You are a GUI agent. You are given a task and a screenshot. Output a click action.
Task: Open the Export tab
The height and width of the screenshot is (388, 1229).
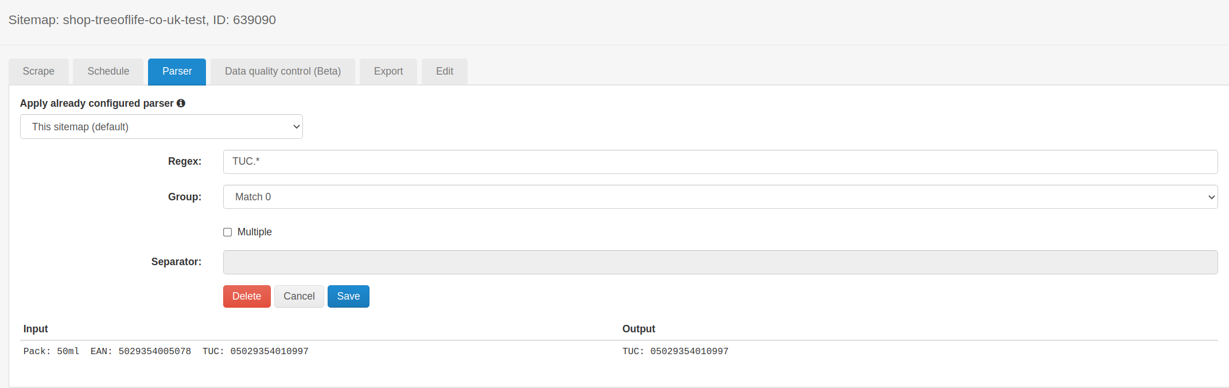(388, 71)
